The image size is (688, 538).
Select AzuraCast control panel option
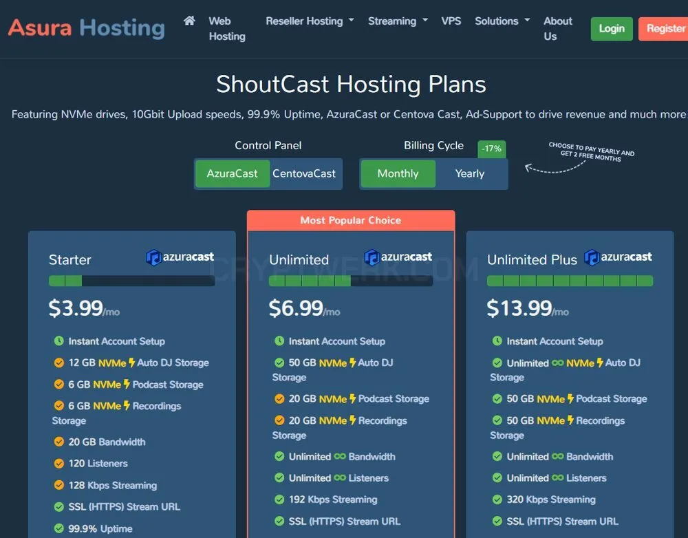click(232, 174)
